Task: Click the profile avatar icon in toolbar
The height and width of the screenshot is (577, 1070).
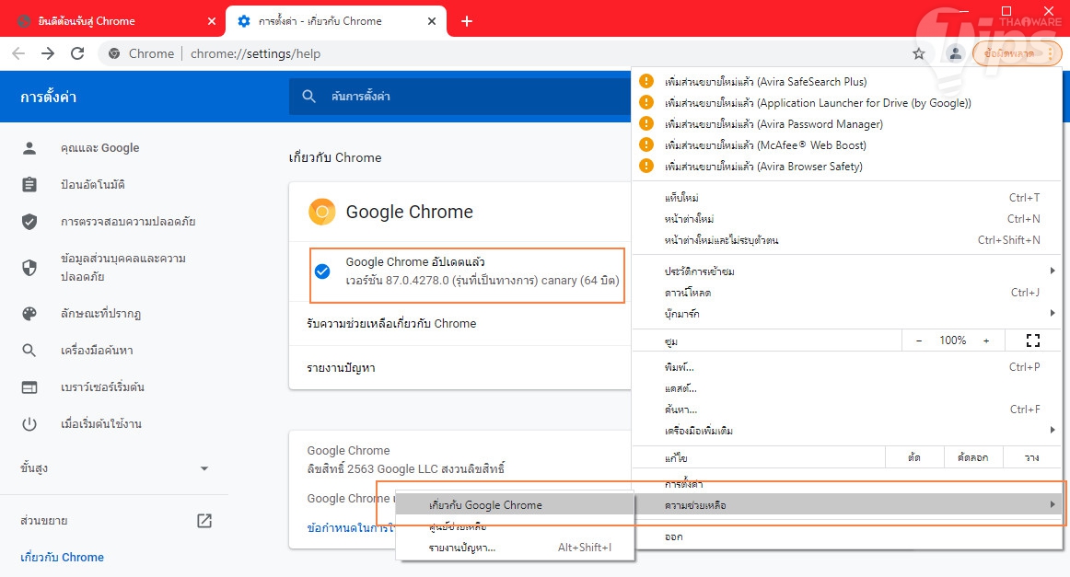Action: click(955, 53)
